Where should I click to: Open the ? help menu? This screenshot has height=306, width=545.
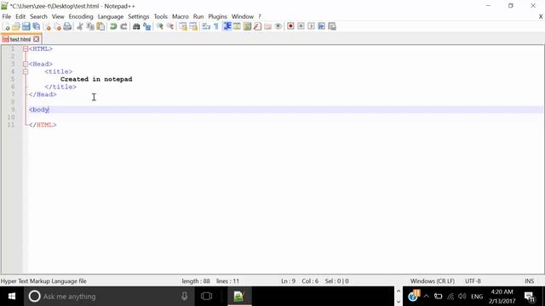(259, 17)
